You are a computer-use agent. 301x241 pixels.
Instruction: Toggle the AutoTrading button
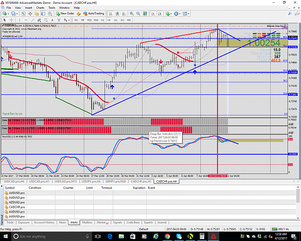pos(94,13)
